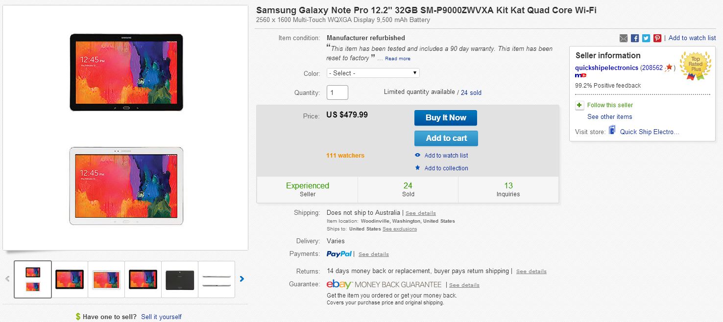Click the star icon beside Add to collection
This screenshot has height=322, width=723.
click(x=417, y=168)
